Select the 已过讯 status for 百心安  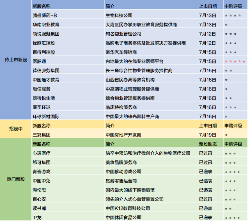click(206, 199)
